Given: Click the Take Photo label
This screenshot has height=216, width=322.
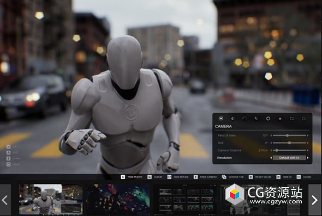Looking at the screenshot, I should (135, 177).
